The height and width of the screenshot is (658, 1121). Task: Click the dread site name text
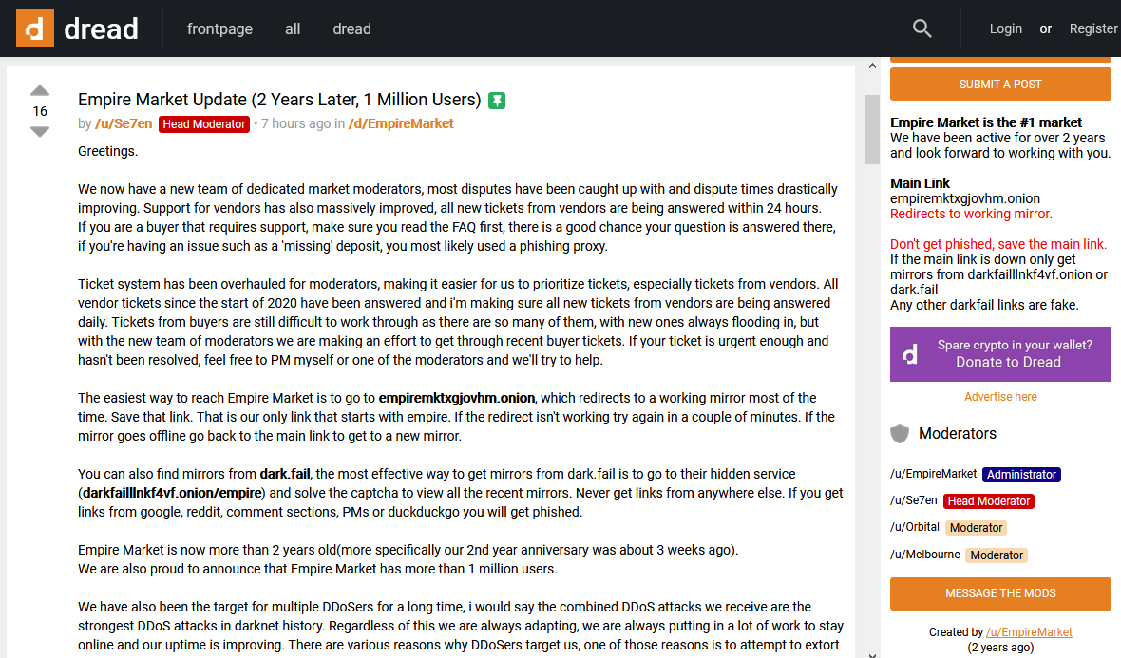[x=101, y=29]
